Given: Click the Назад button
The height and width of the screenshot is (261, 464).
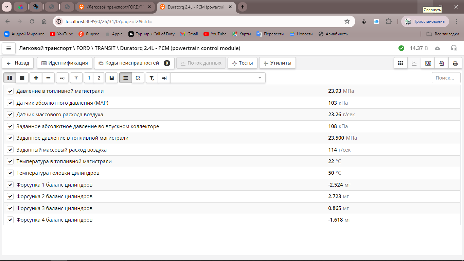Looking at the screenshot, I should (18, 63).
